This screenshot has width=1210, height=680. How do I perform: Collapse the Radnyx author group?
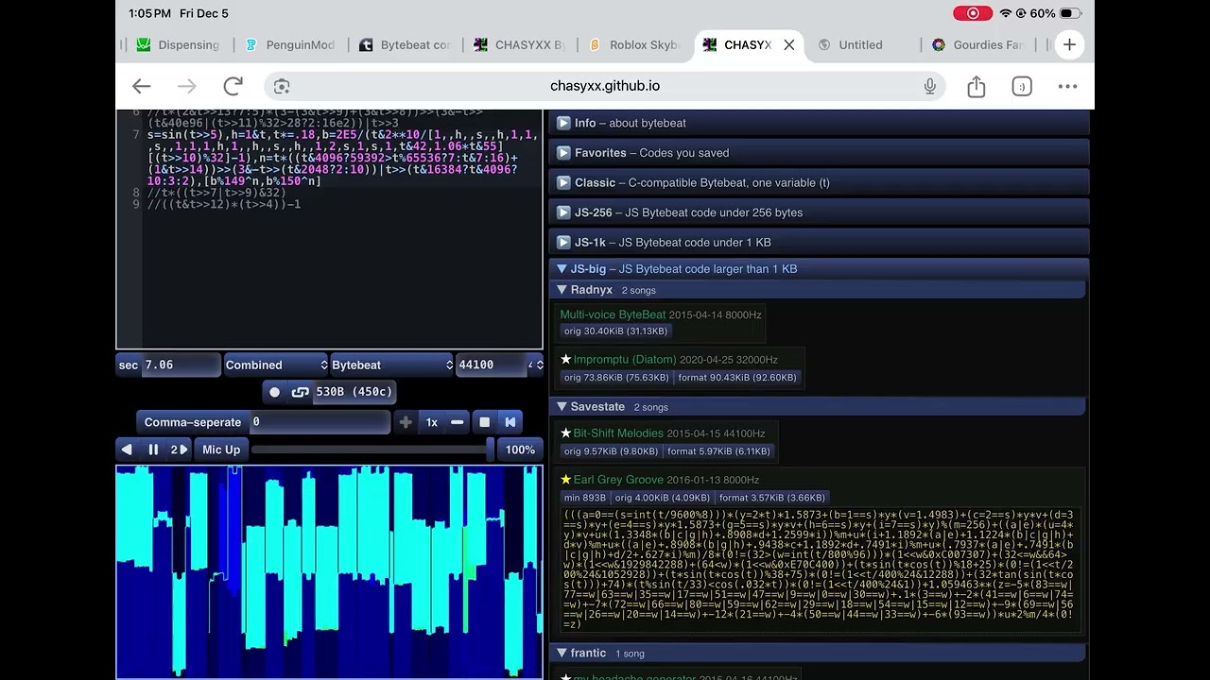point(819,290)
